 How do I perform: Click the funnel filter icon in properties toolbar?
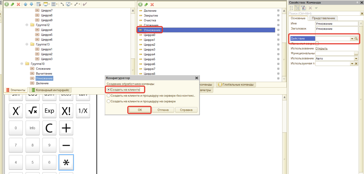[303, 8]
